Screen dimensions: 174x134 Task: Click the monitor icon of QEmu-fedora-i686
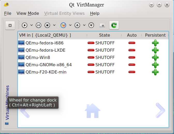point(21,43)
